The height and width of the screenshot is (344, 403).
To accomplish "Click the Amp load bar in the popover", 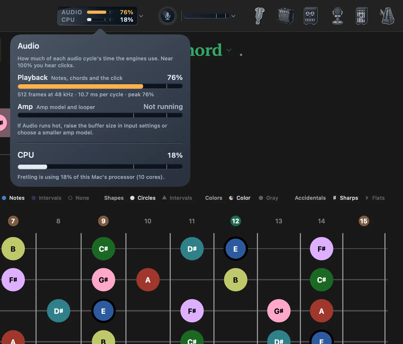I will click(x=100, y=115).
